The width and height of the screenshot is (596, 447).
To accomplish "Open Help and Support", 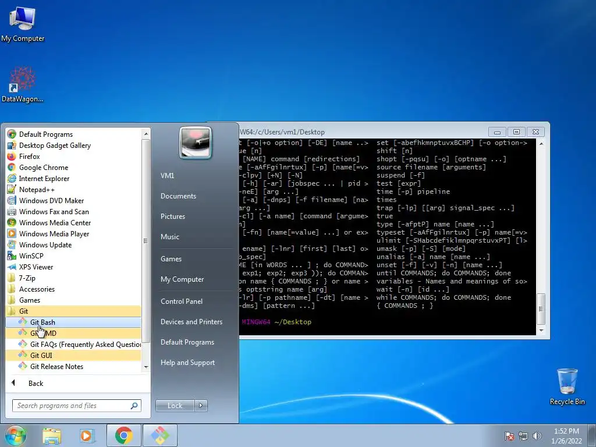I will [187, 363].
